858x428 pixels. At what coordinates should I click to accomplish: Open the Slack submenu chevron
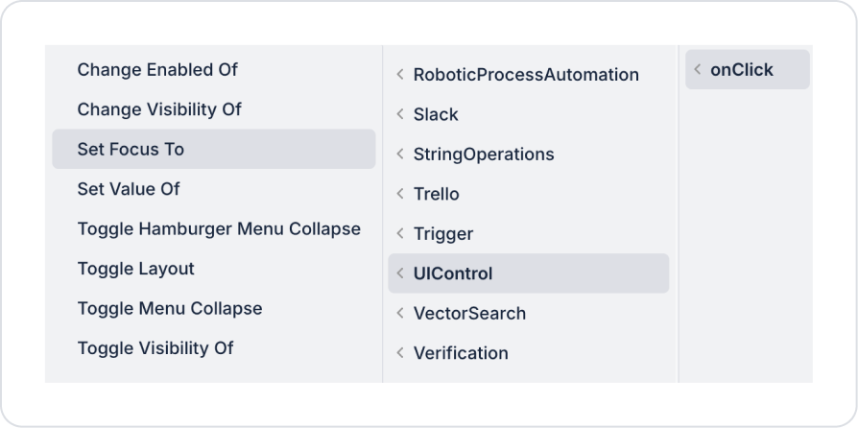pyautogui.click(x=400, y=114)
